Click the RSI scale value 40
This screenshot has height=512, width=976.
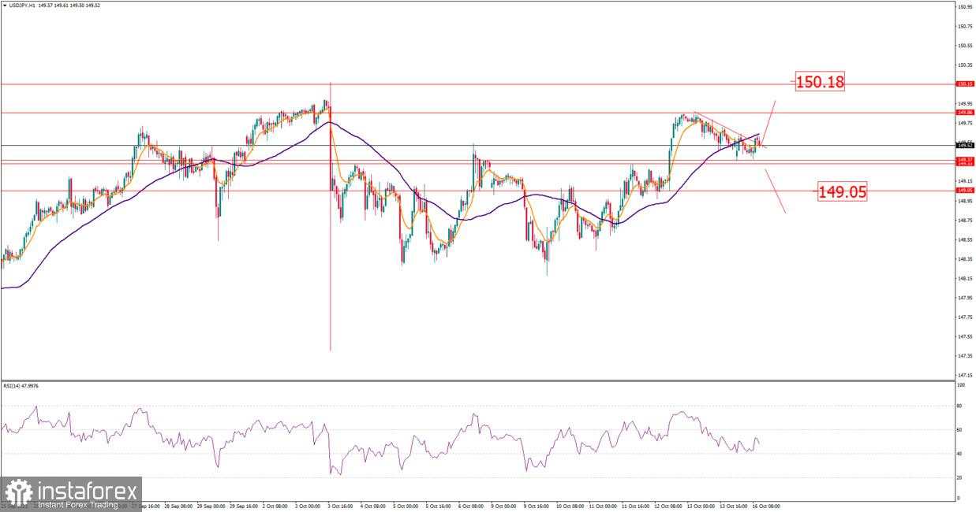[x=959, y=454]
